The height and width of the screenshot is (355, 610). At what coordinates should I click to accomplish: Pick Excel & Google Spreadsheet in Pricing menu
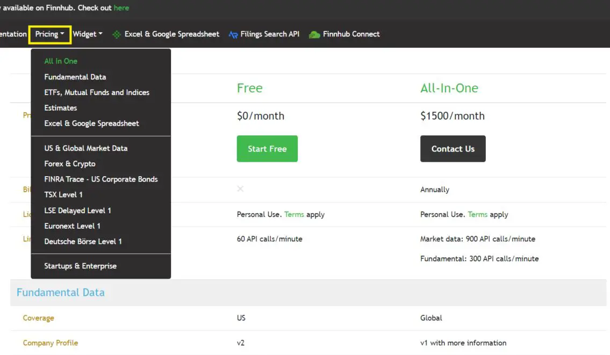91,124
